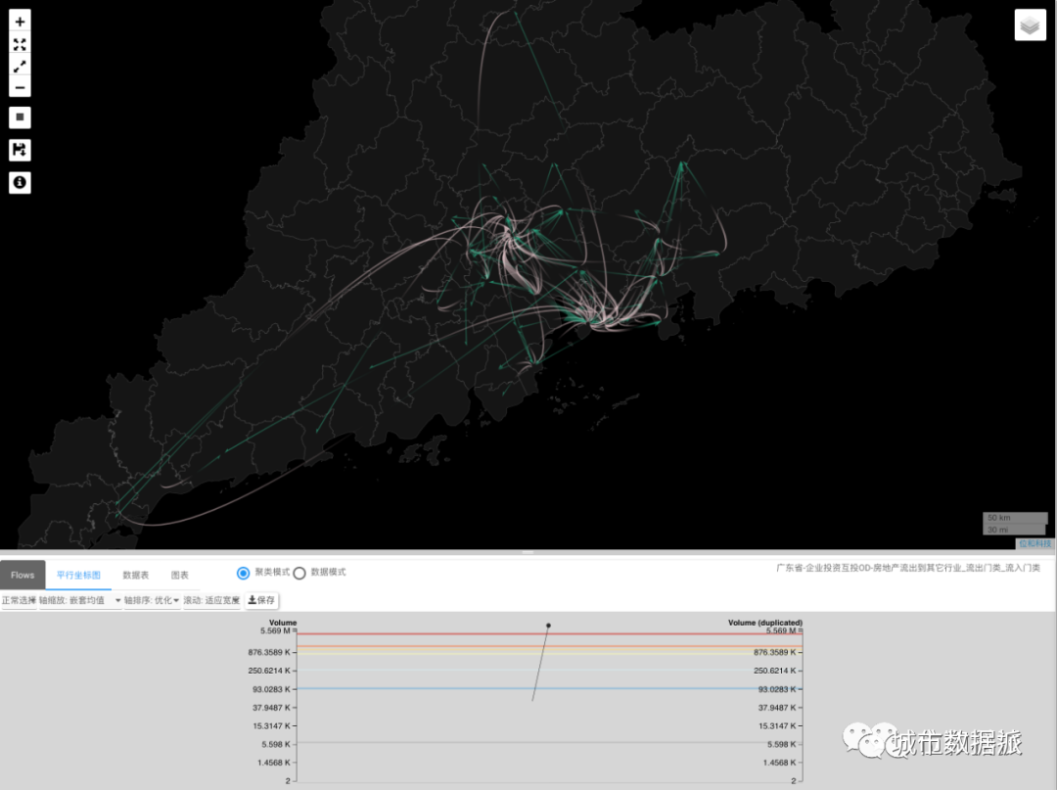Click the axis-order black dot handle
The image size is (1057, 790).
[x=548, y=626]
